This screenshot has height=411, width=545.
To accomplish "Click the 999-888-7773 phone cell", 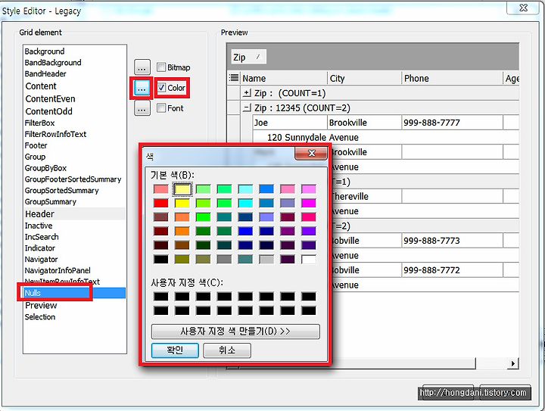I will tap(452, 241).
